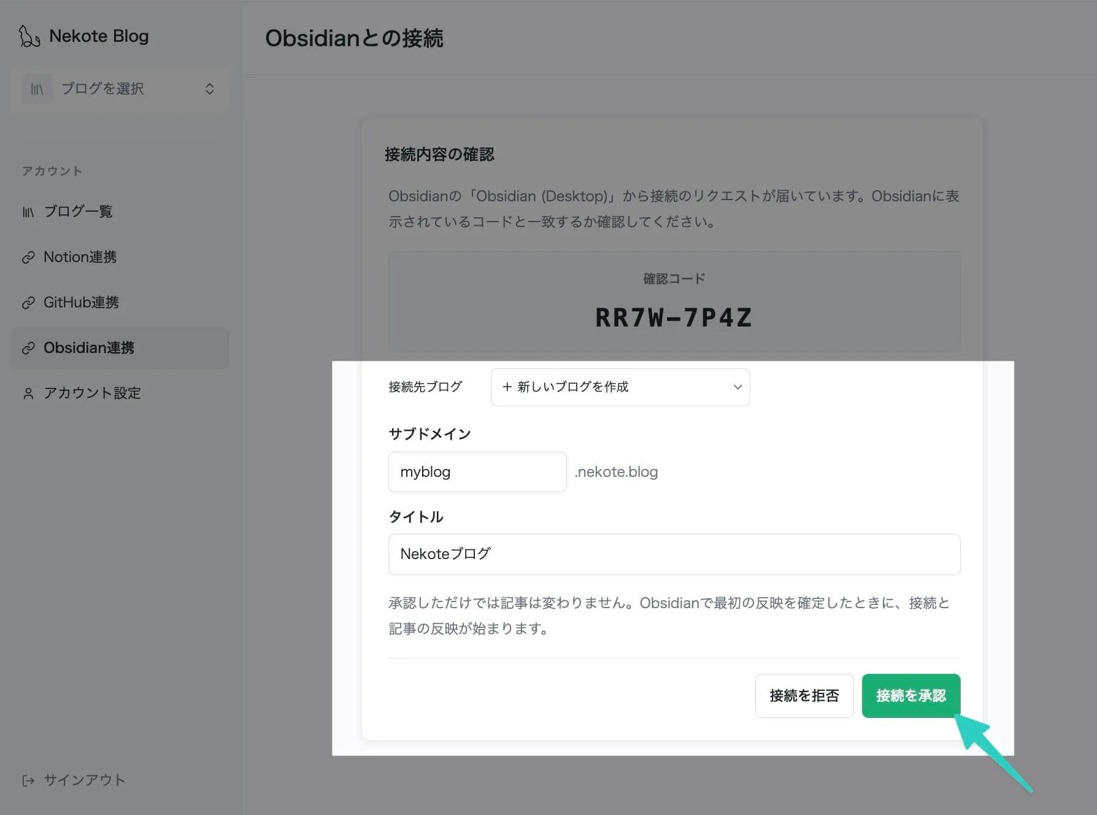
Task: Open アカウント設定
Action: (120, 393)
